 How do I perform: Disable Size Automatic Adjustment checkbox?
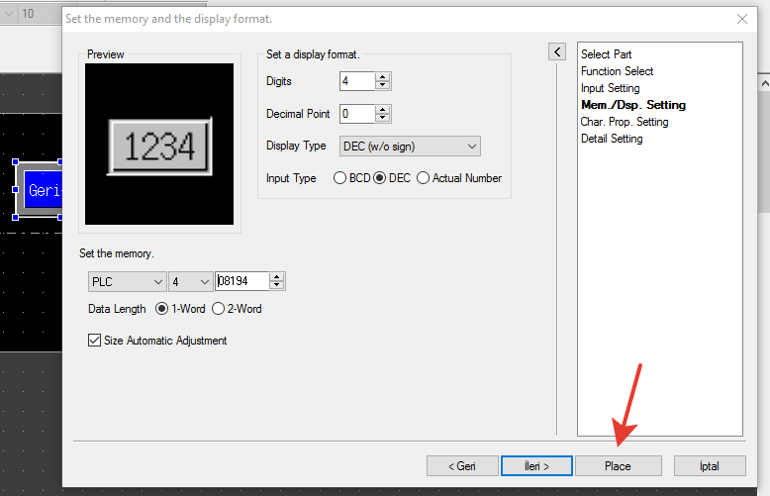pos(95,341)
